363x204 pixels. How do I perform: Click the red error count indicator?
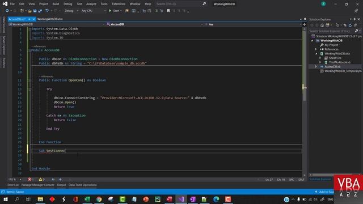tap(31, 179)
